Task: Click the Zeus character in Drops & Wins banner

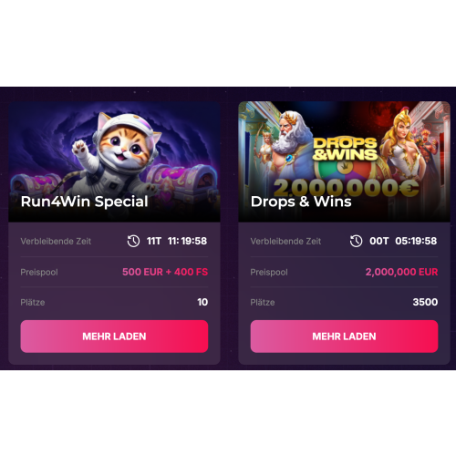Action: click(x=289, y=143)
